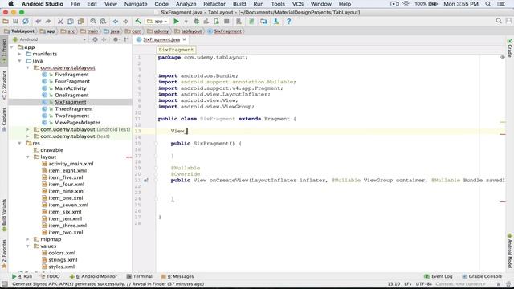Viewport: 514px width, 289px height.
Task: Collapse the res folder
Action: [19, 143]
